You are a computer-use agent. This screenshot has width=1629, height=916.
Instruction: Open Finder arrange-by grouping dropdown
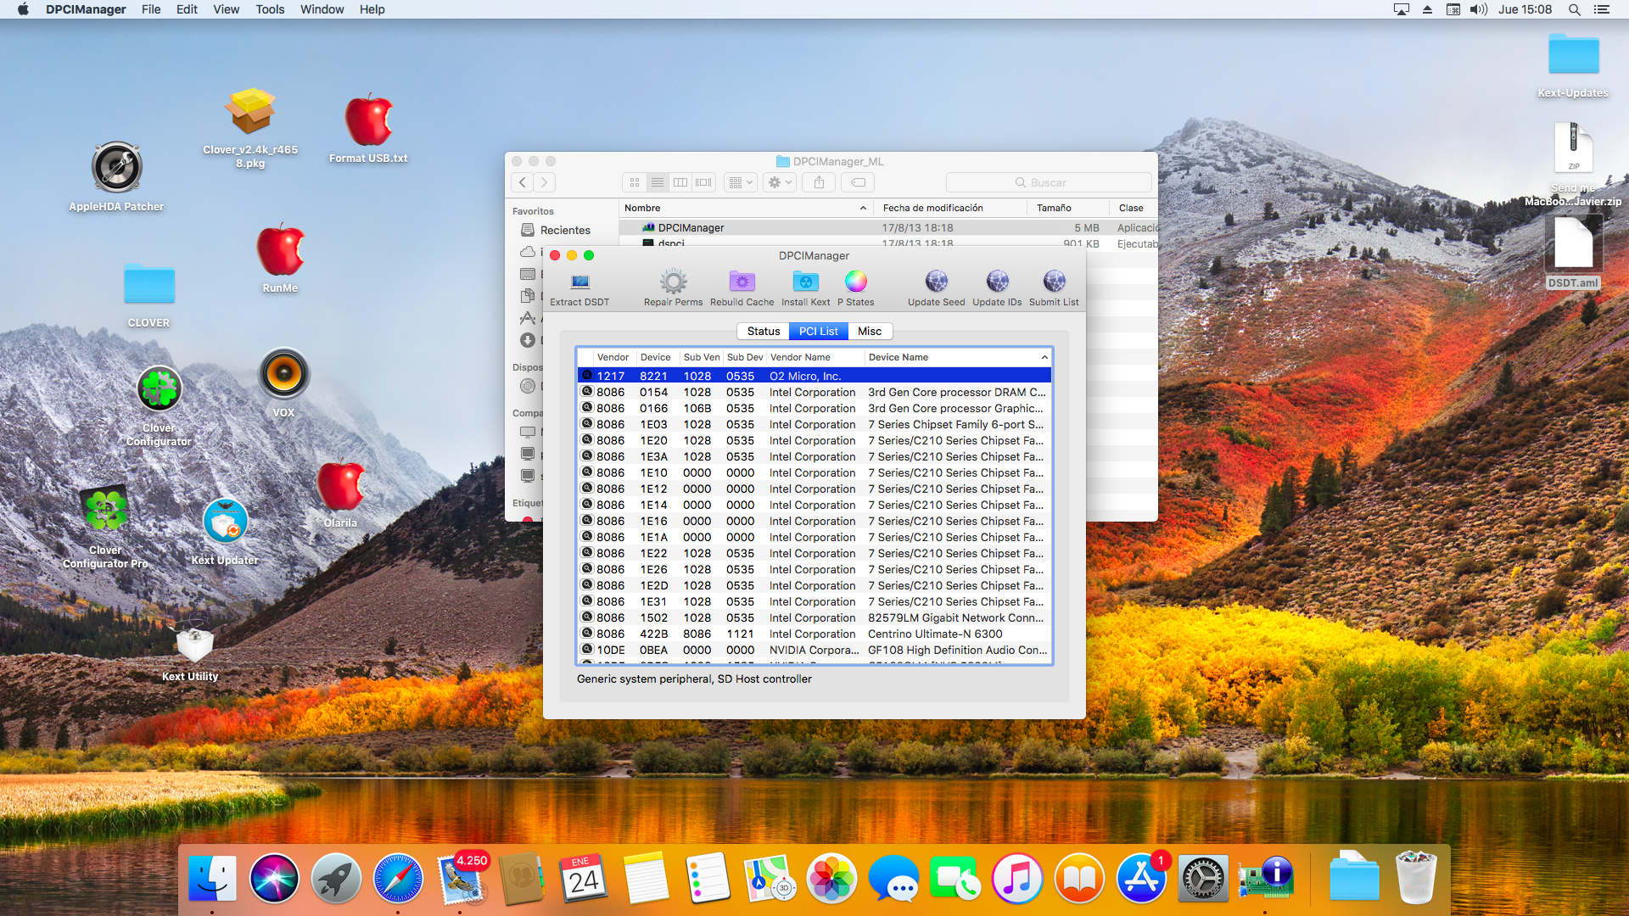click(741, 182)
